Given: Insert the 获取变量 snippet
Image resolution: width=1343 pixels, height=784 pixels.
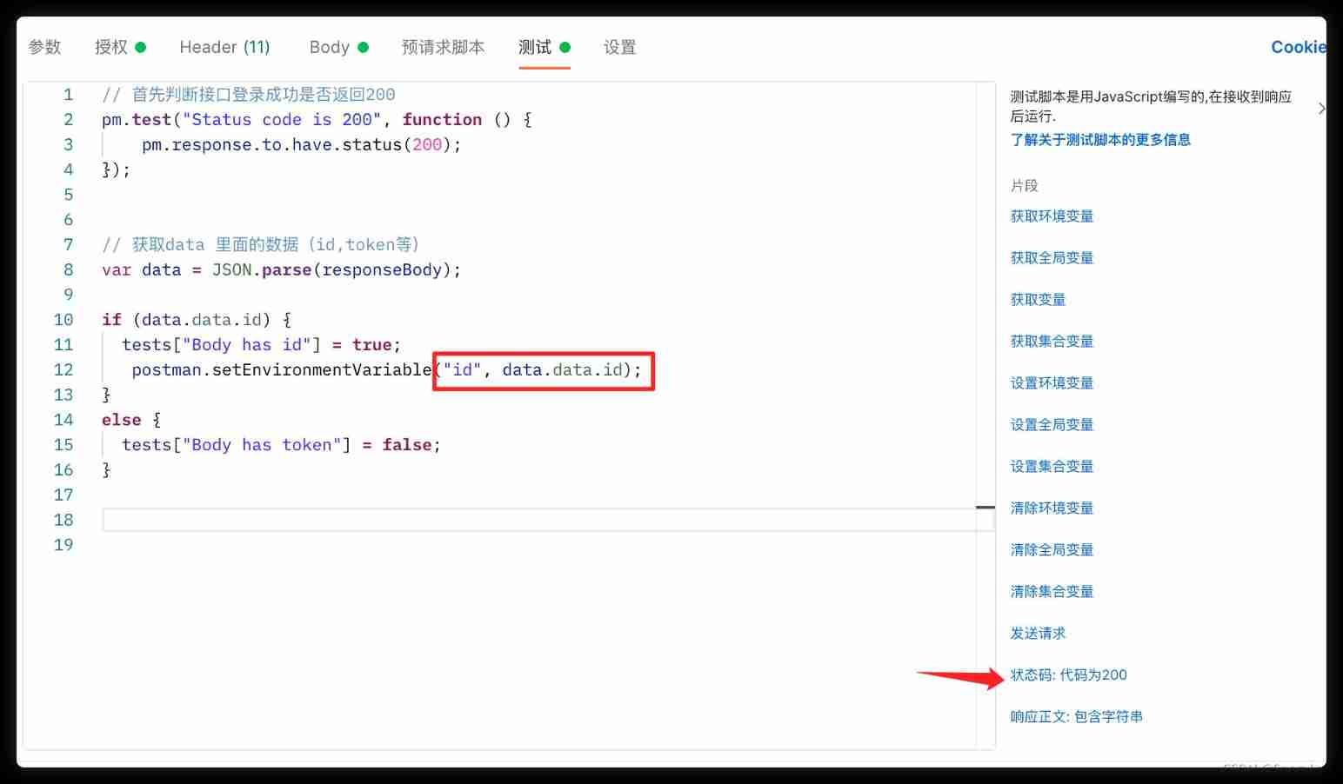Looking at the screenshot, I should coord(1038,299).
